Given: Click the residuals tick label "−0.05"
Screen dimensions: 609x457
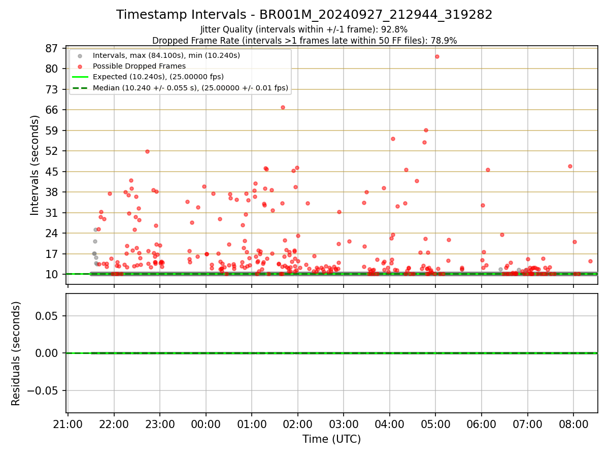Looking at the screenshot, I should [43, 390].
